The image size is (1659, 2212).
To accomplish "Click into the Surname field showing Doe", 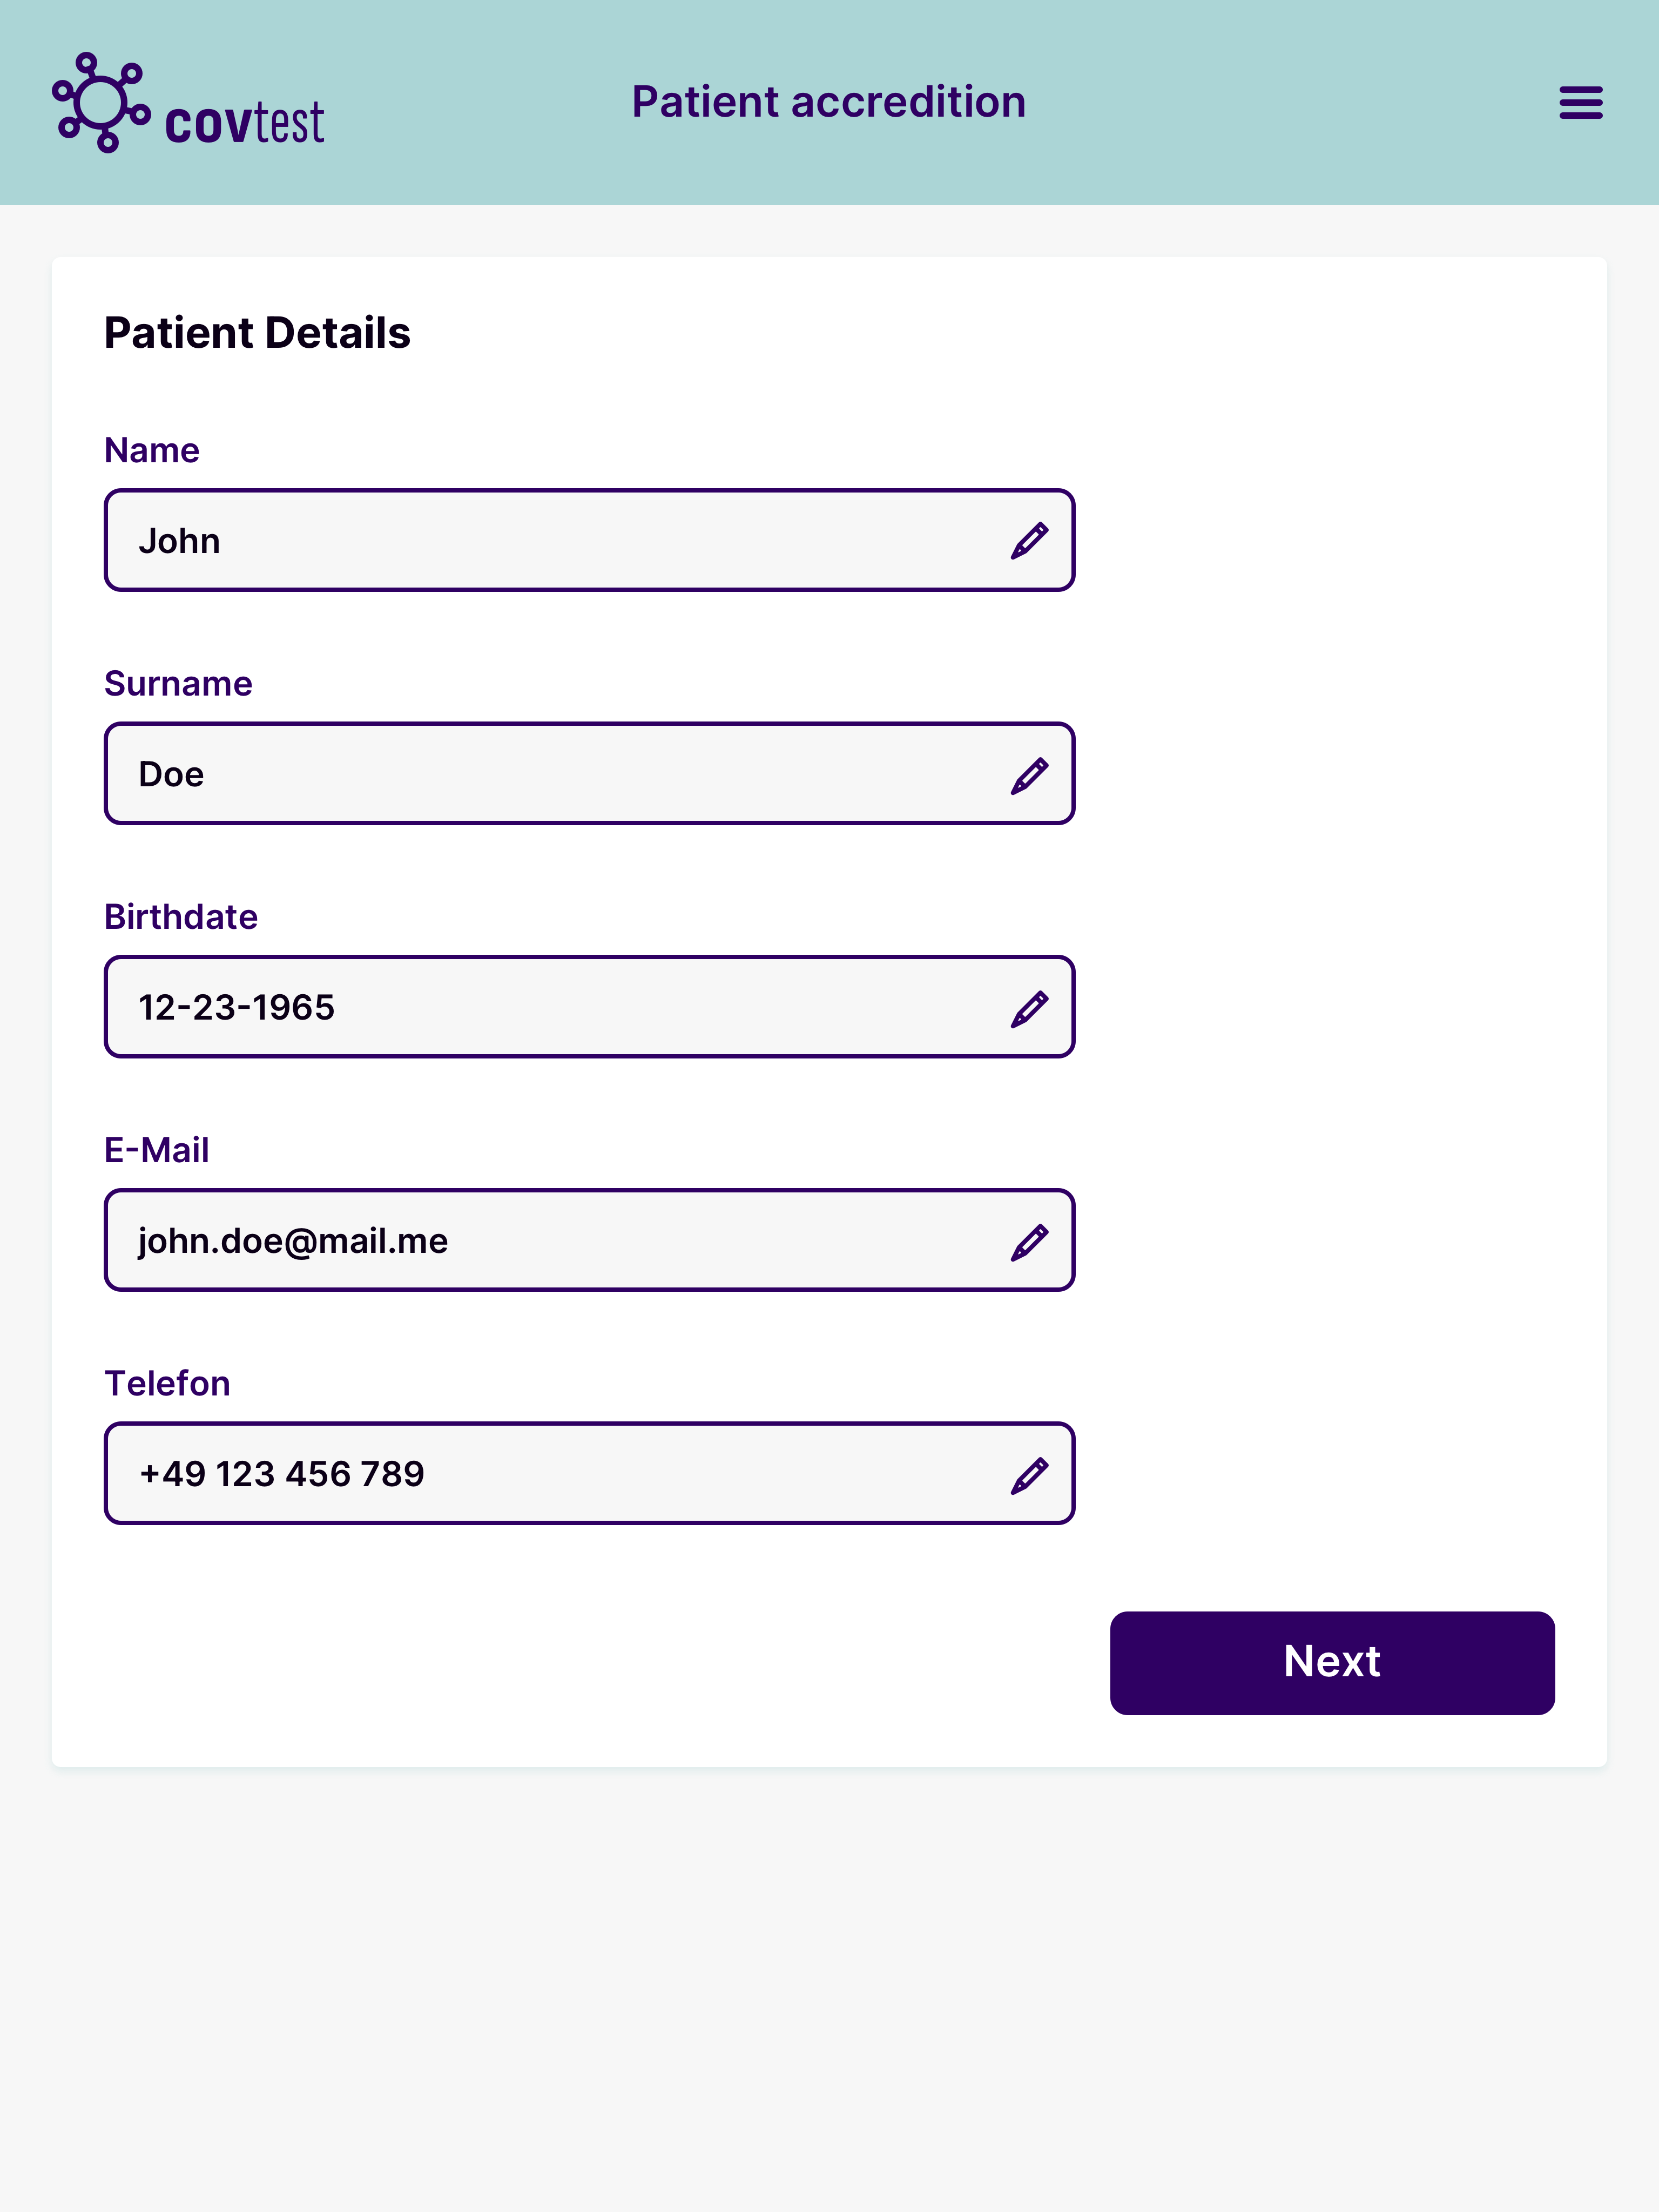I will click(560, 775).
